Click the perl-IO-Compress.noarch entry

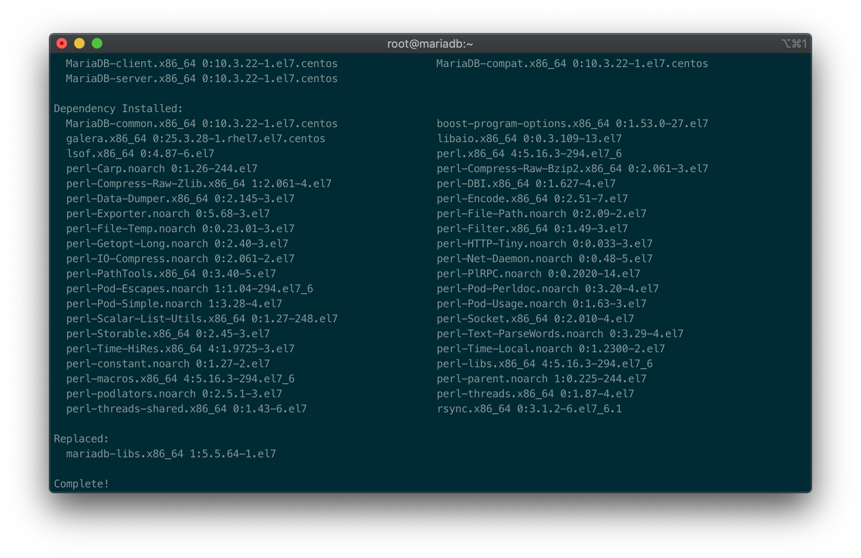[180, 259]
